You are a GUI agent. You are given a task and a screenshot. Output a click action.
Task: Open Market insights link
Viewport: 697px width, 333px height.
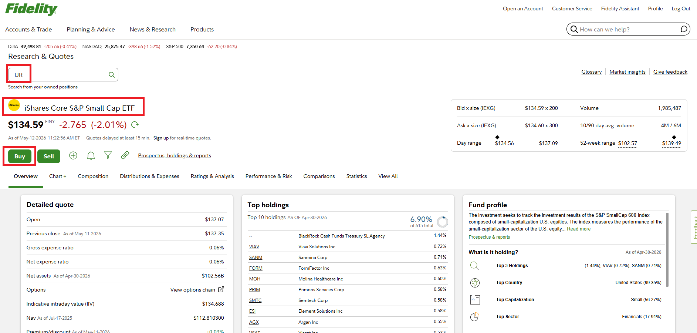(627, 72)
